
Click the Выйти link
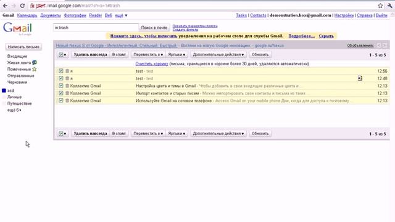click(x=381, y=15)
